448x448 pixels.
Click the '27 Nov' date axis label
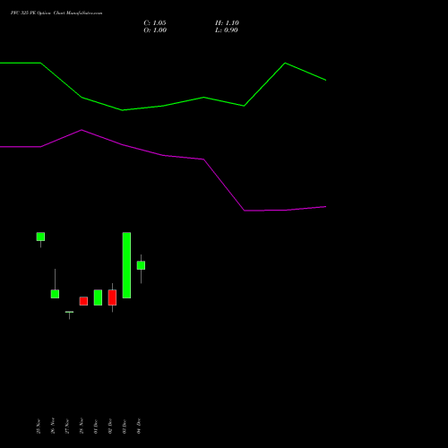(x=67, y=426)
